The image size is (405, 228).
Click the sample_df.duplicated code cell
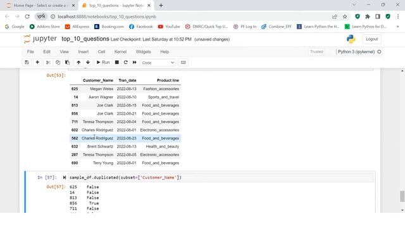coord(221,177)
